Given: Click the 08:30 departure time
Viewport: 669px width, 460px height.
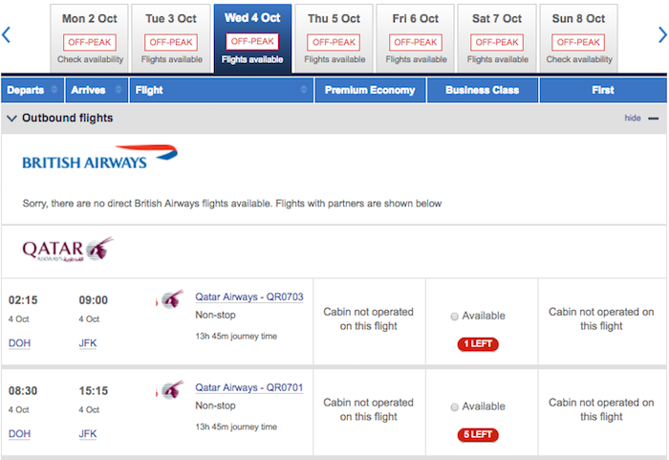Looking at the screenshot, I should [23, 391].
